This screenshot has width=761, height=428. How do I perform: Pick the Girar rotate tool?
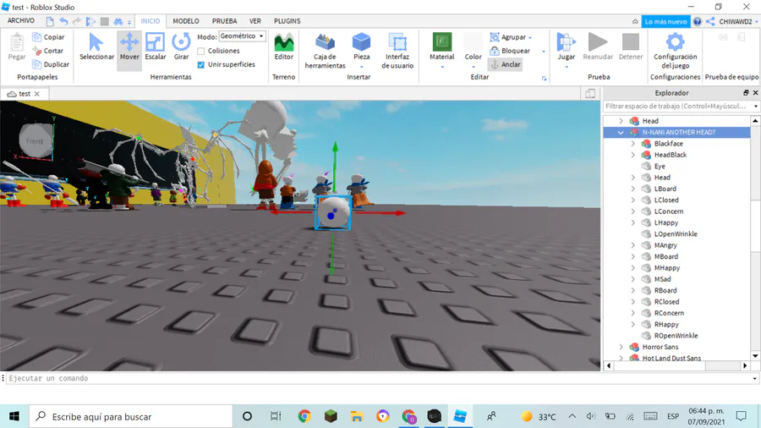[x=181, y=47]
